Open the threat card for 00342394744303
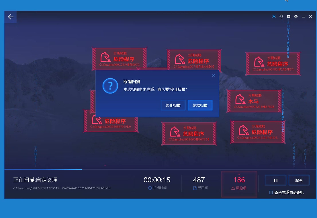 [258, 132]
